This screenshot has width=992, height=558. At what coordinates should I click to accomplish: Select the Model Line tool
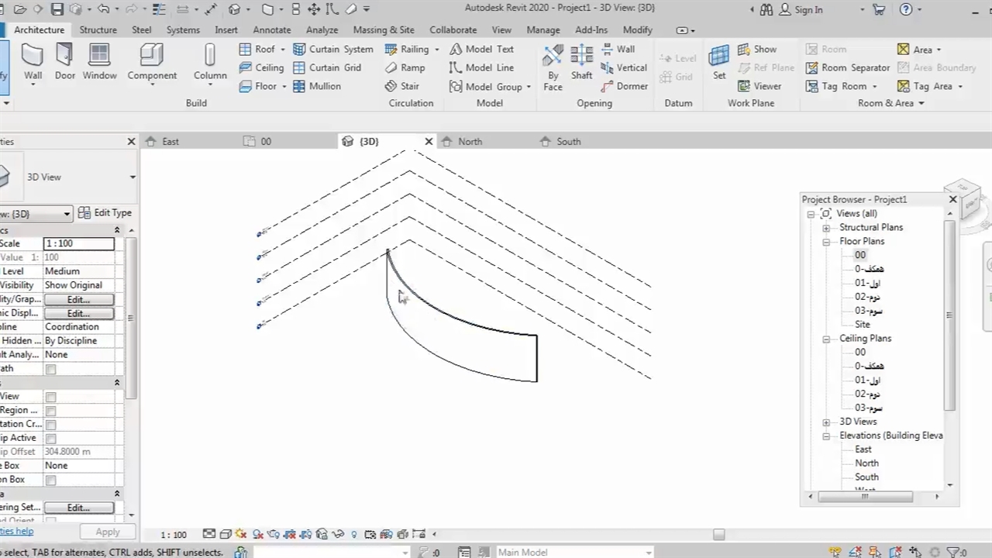click(x=481, y=67)
